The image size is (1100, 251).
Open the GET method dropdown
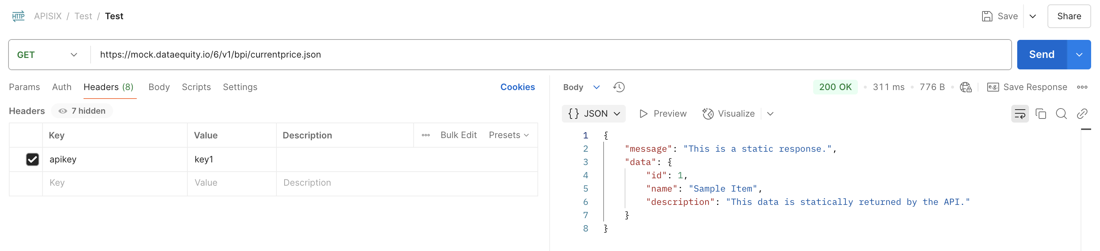pos(47,55)
